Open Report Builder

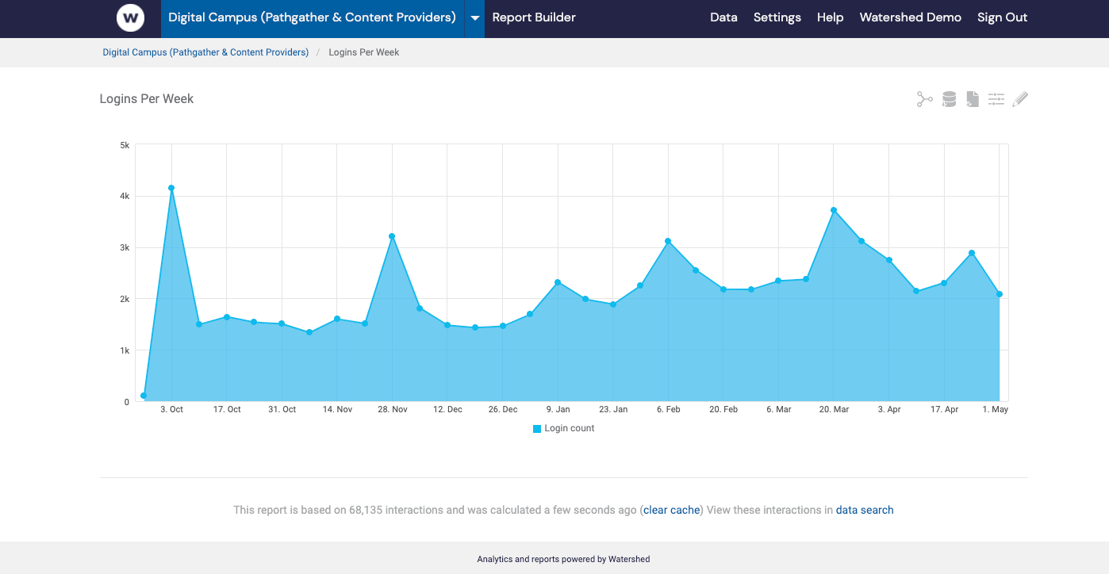coord(533,17)
